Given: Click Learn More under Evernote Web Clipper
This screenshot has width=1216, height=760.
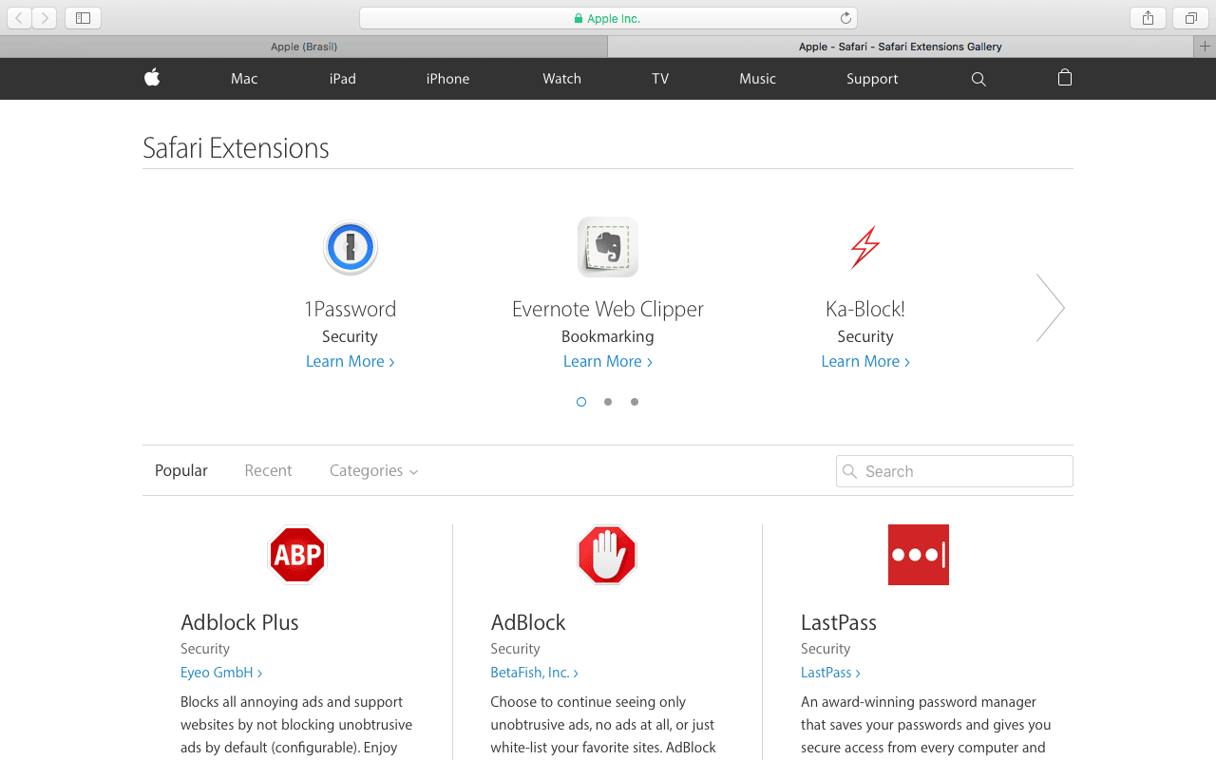Looking at the screenshot, I should [608, 361].
